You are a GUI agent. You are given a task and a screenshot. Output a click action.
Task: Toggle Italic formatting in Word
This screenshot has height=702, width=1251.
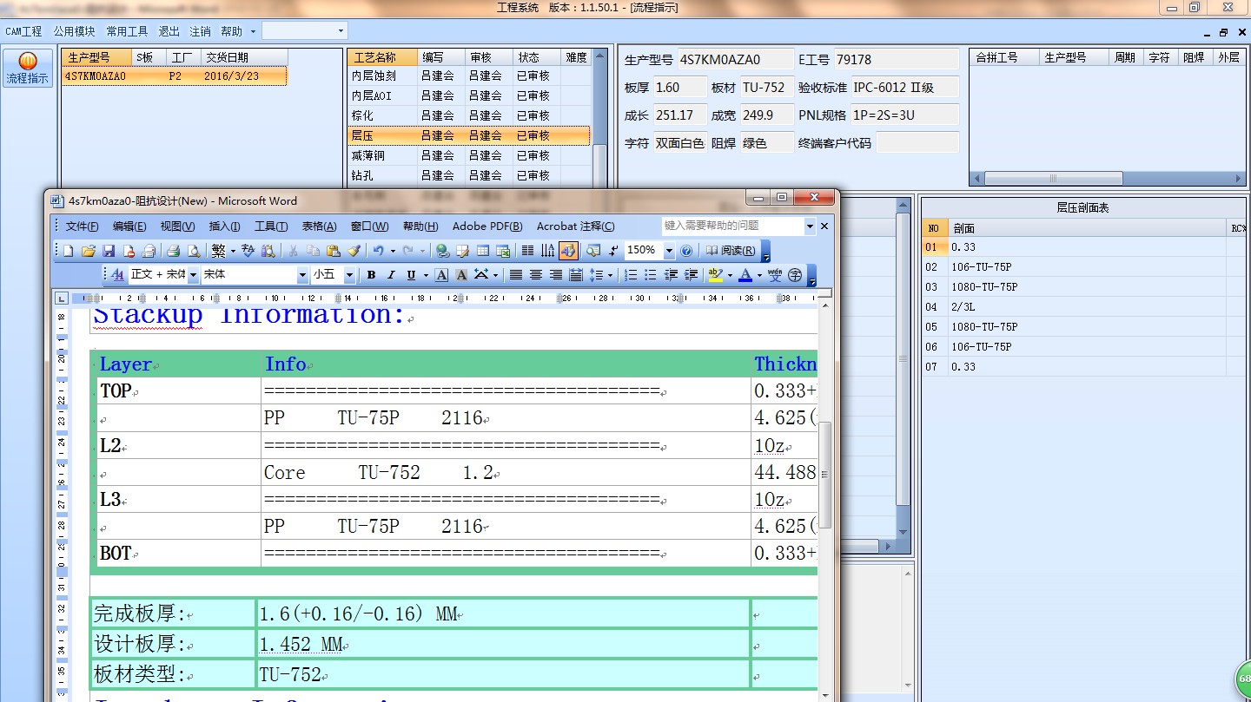pyautogui.click(x=391, y=274)
